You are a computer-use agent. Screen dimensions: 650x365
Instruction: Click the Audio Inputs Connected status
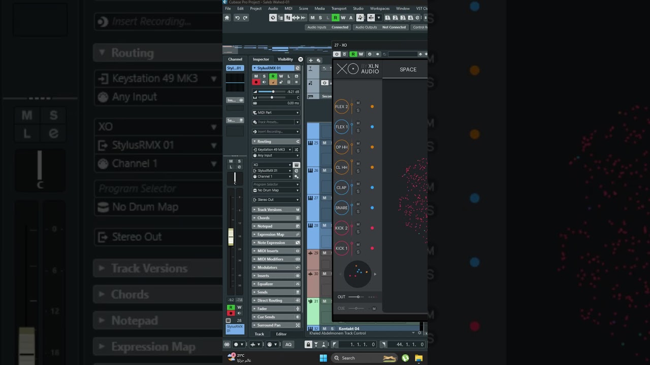(x=328, y=27)
